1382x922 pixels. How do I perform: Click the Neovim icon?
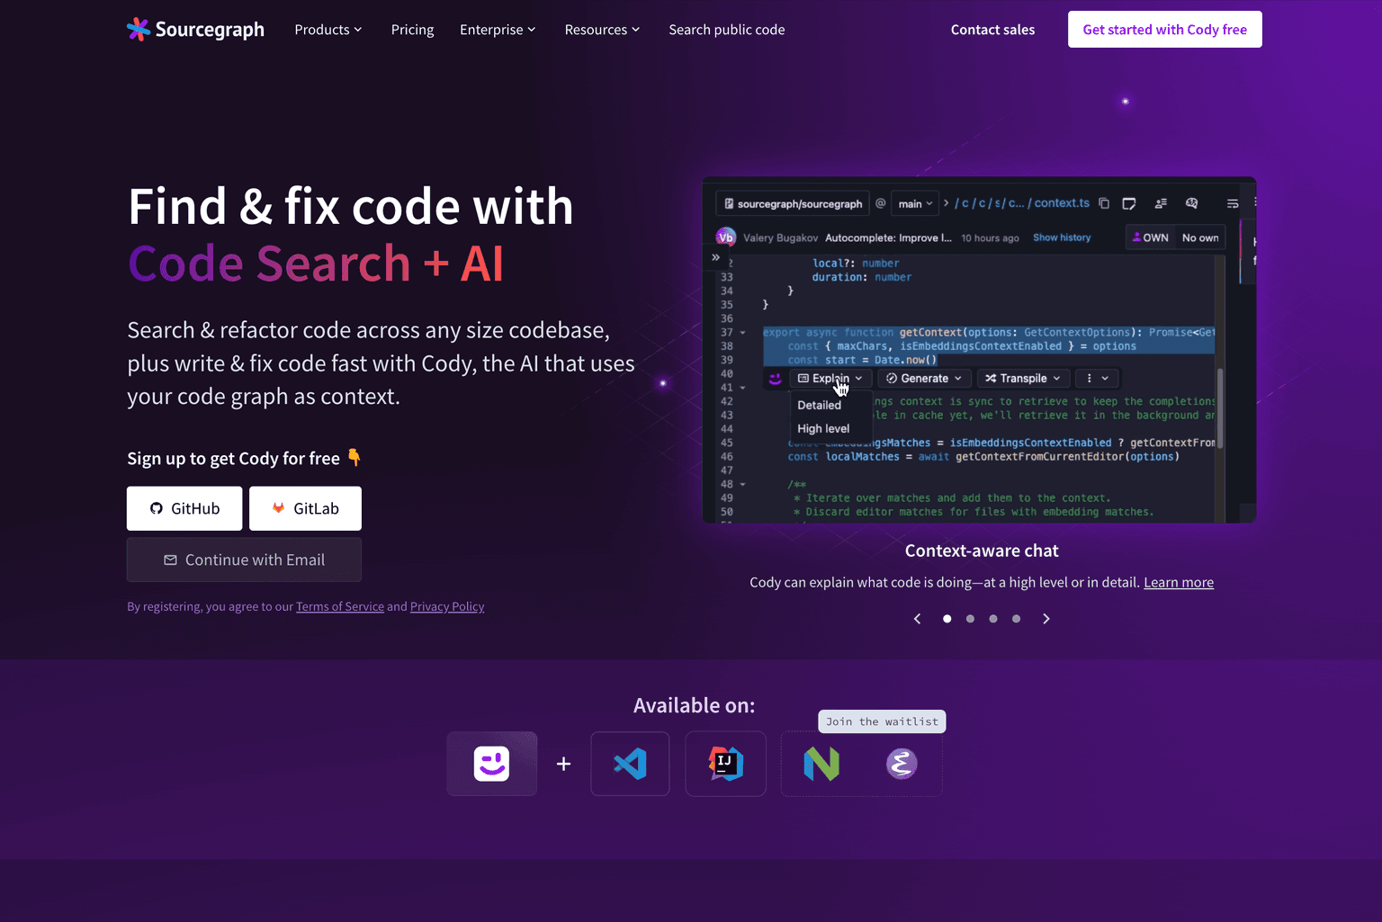821,764
